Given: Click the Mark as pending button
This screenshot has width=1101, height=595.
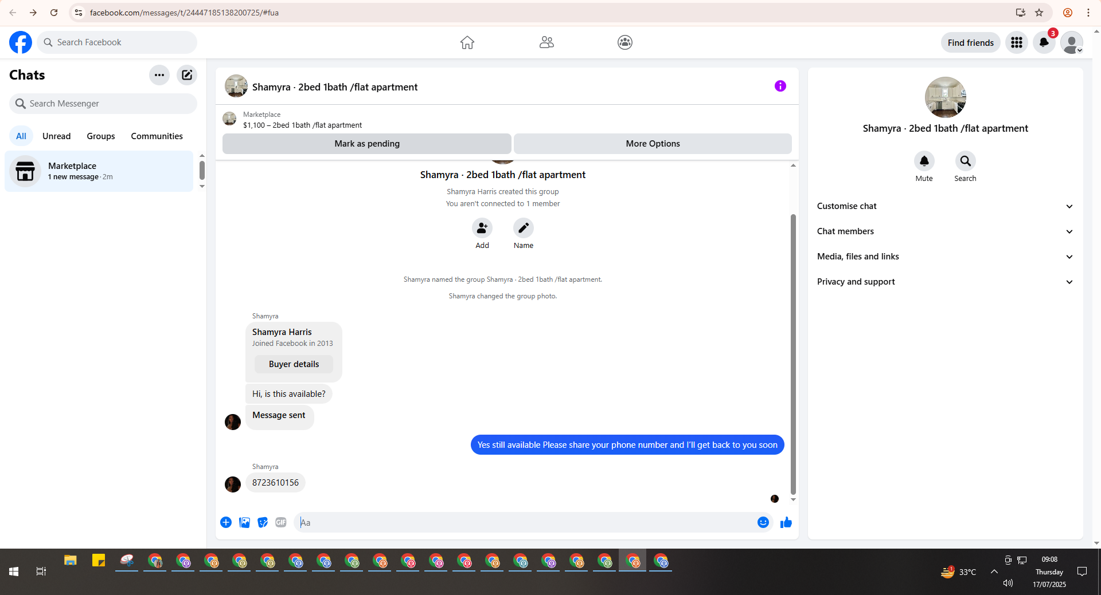Looking at the screenshot, I should coord(367,144).
